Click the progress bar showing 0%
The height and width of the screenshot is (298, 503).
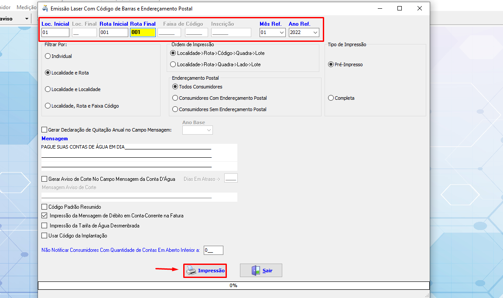233,285
